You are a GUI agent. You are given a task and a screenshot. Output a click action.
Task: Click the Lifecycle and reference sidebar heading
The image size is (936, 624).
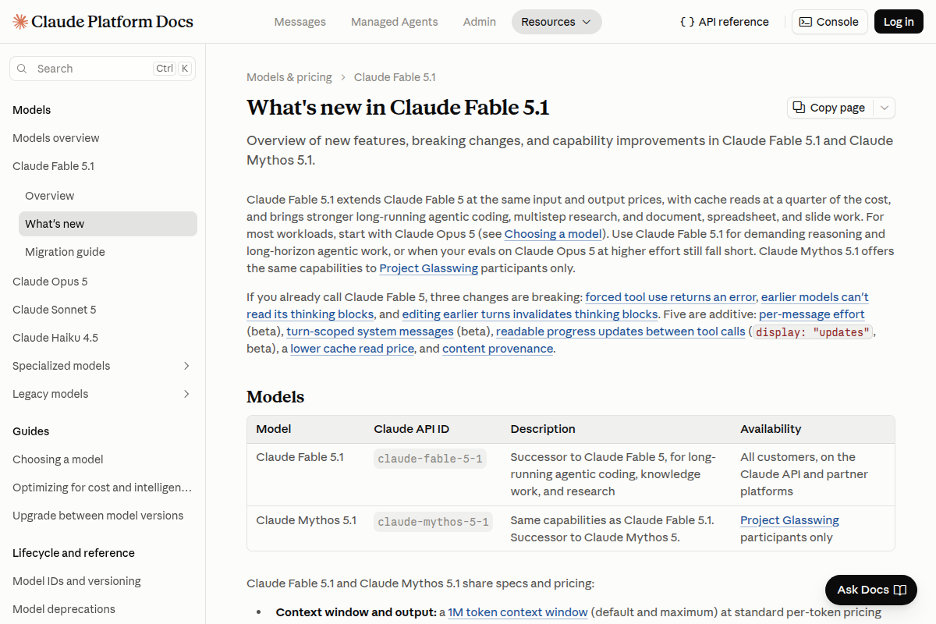tap(73, 553)
